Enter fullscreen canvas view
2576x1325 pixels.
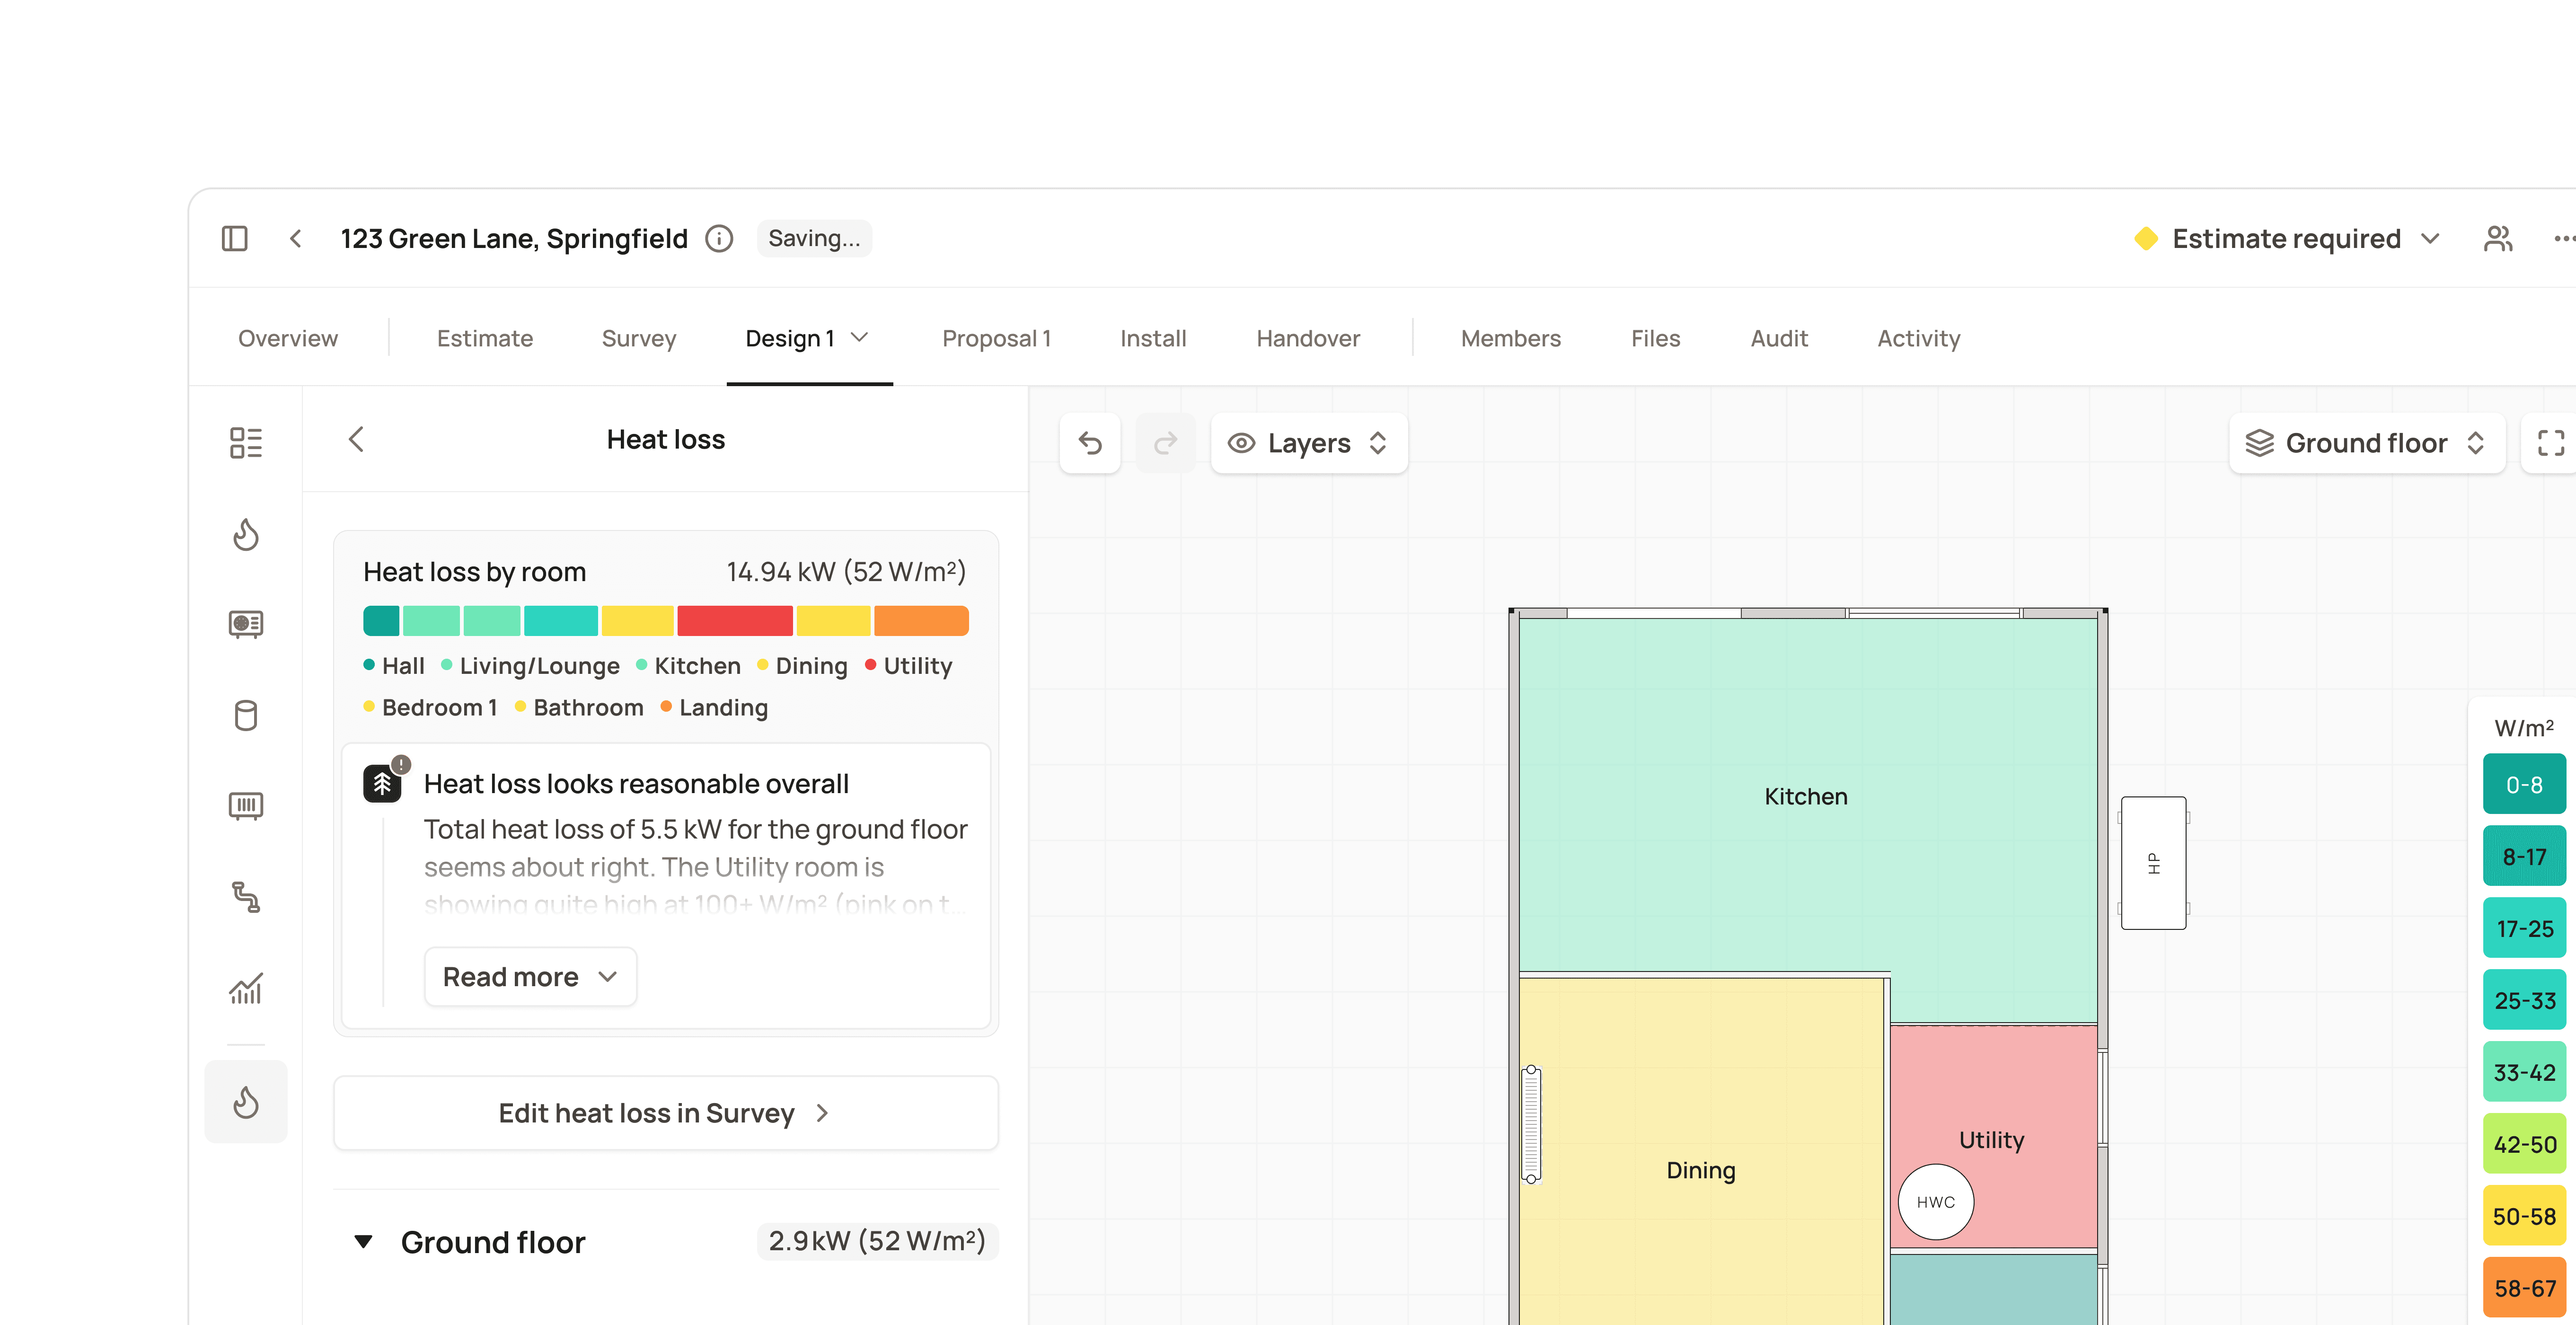coord(2551,443)
